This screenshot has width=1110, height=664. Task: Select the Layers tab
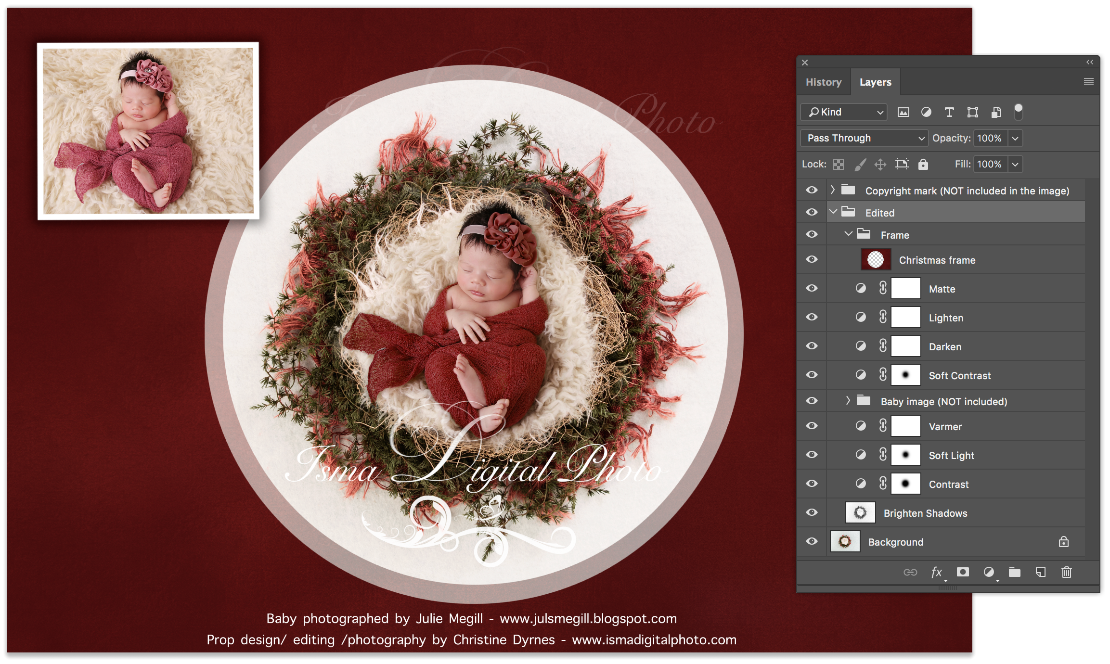pyautogui.click(x=876, y=82)
